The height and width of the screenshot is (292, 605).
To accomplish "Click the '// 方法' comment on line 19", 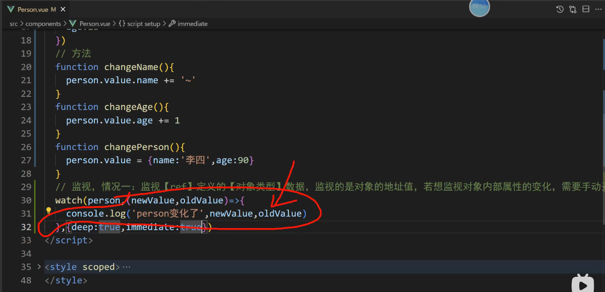I will pyautogui.click(x=73, y=54).
